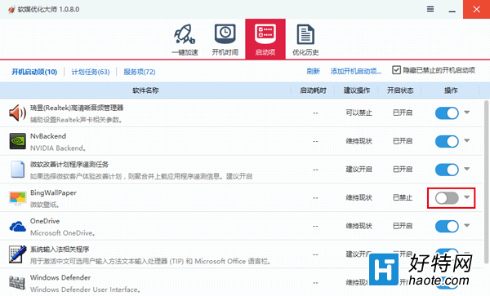The image size is (490, 296).
Task: Open the 优化历史 document tab
Action: 305,40
